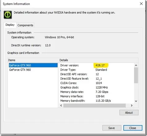Click the 'Memory bandwidth:' label
This screenshot has width=147, height=136.
tap(73, 101)
